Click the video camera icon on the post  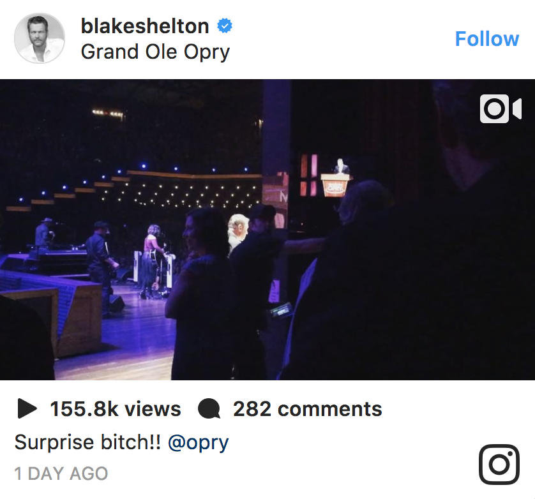(x=501, y=109)
